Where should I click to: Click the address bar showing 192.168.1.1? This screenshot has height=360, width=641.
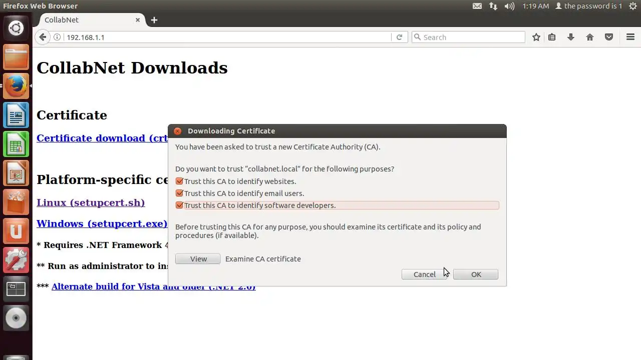(x=228, y=37)
